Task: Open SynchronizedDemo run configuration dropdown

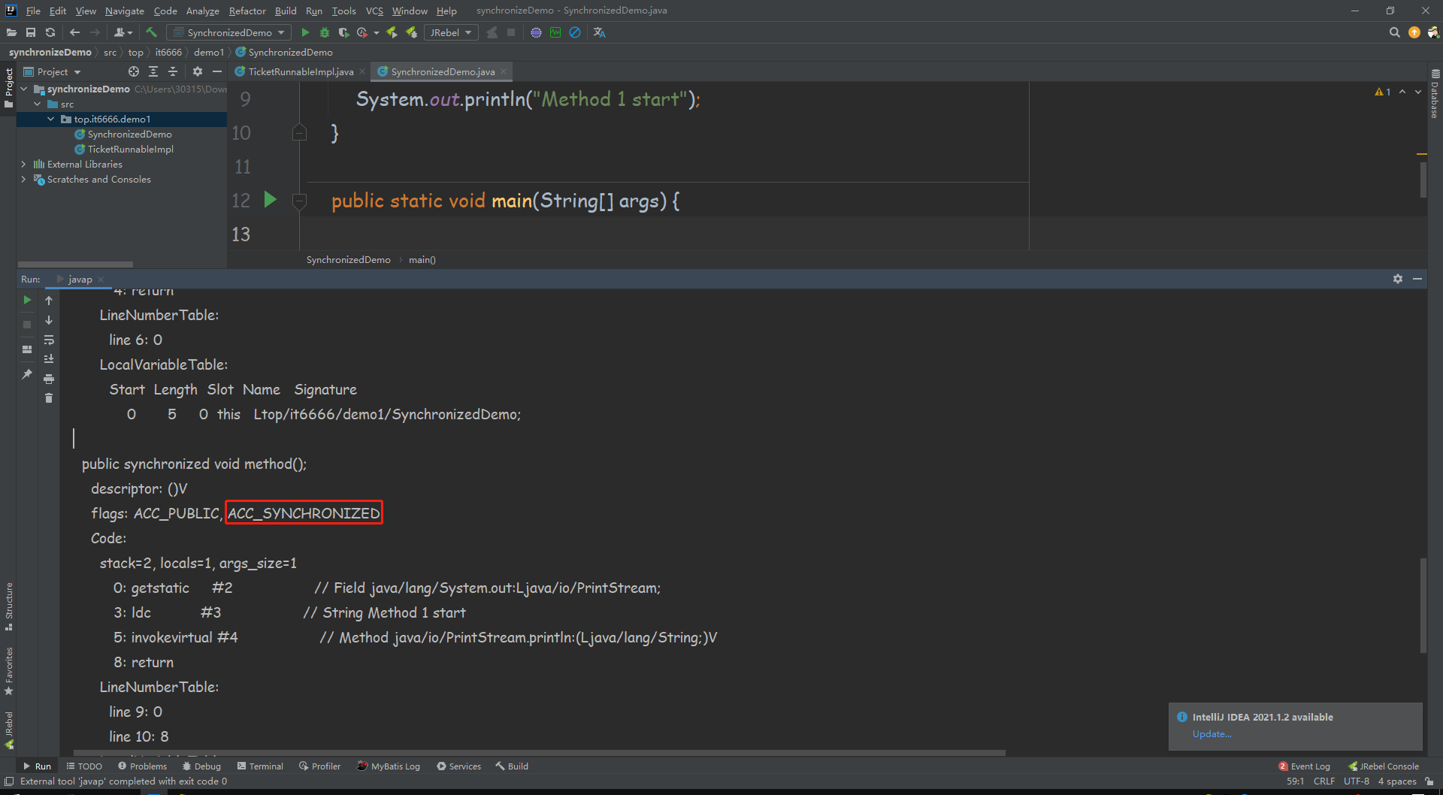Action: [x=229, y=32]
